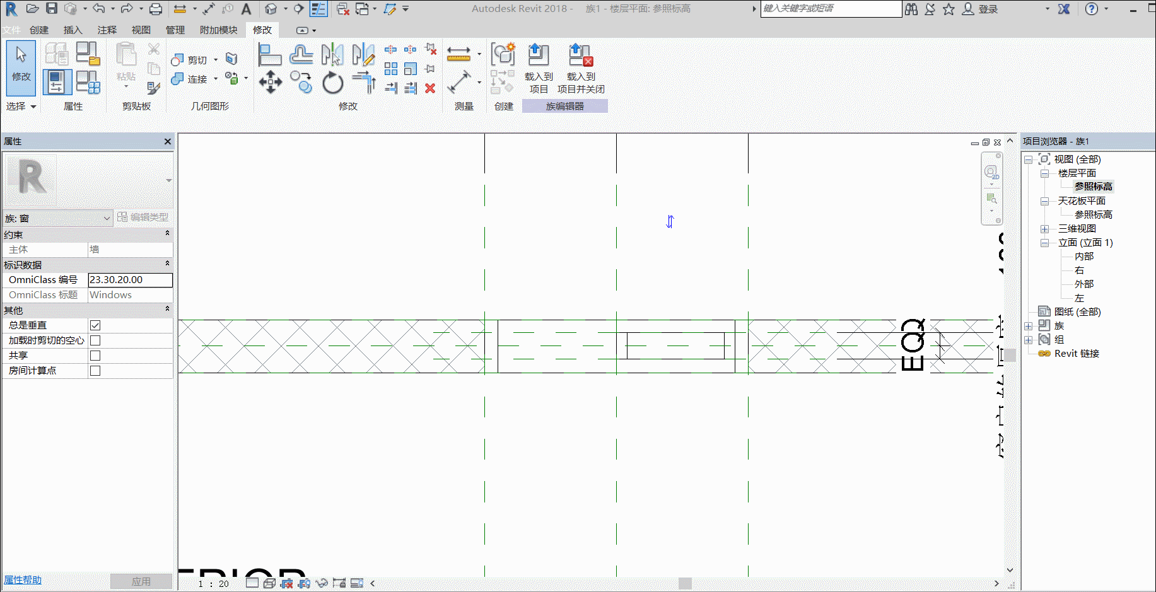Click the 属性帮助 link
This screenshot has height=592, width=1156.
pyautogui.click(x=23, y=580)
